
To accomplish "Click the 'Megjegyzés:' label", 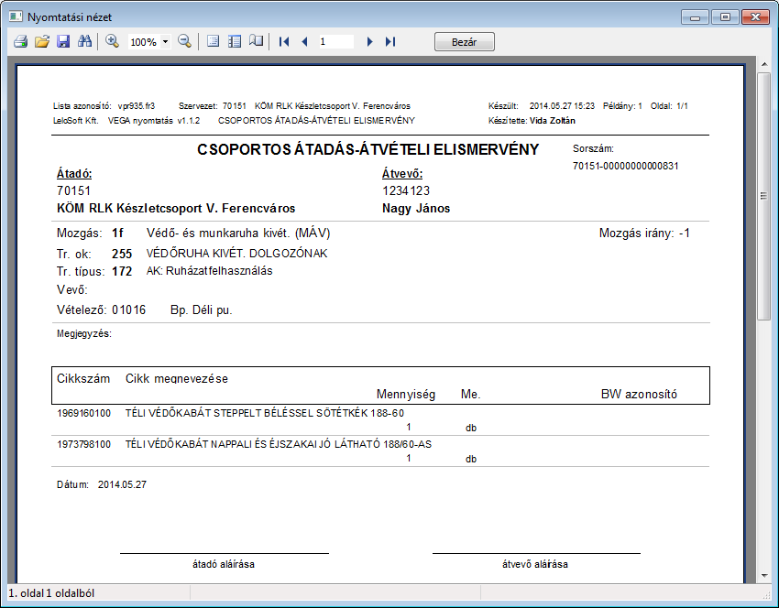I will click(x=84, y=333).
